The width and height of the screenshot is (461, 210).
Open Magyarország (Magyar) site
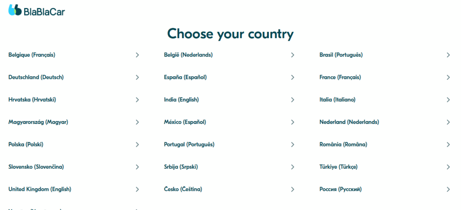pyautogui.click(x=38, y=122)
